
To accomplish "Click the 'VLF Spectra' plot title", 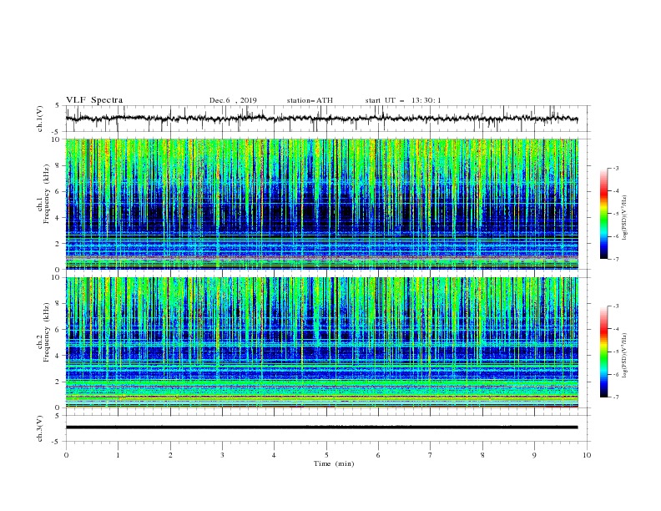I will tap(94, 100).
